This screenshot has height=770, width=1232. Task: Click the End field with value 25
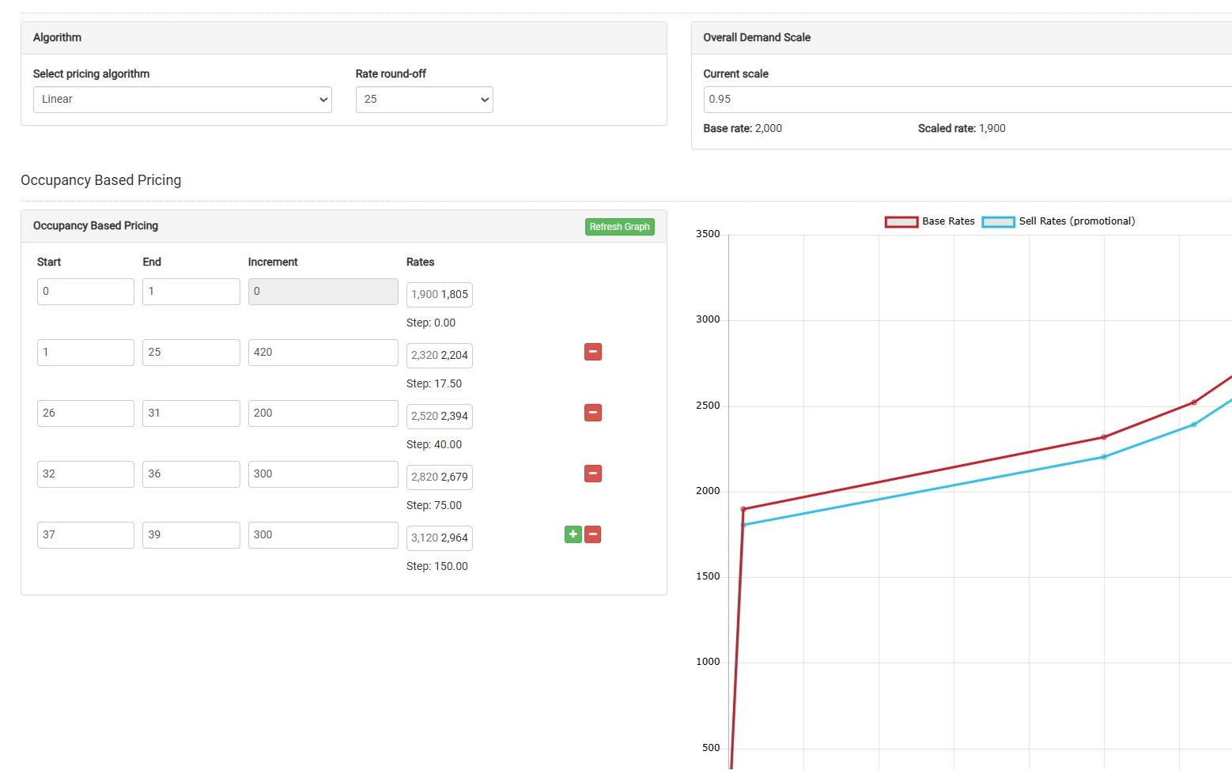click(x=191, y=353)
